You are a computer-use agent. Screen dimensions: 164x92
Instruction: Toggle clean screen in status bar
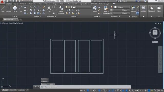[x=159, y=90]
